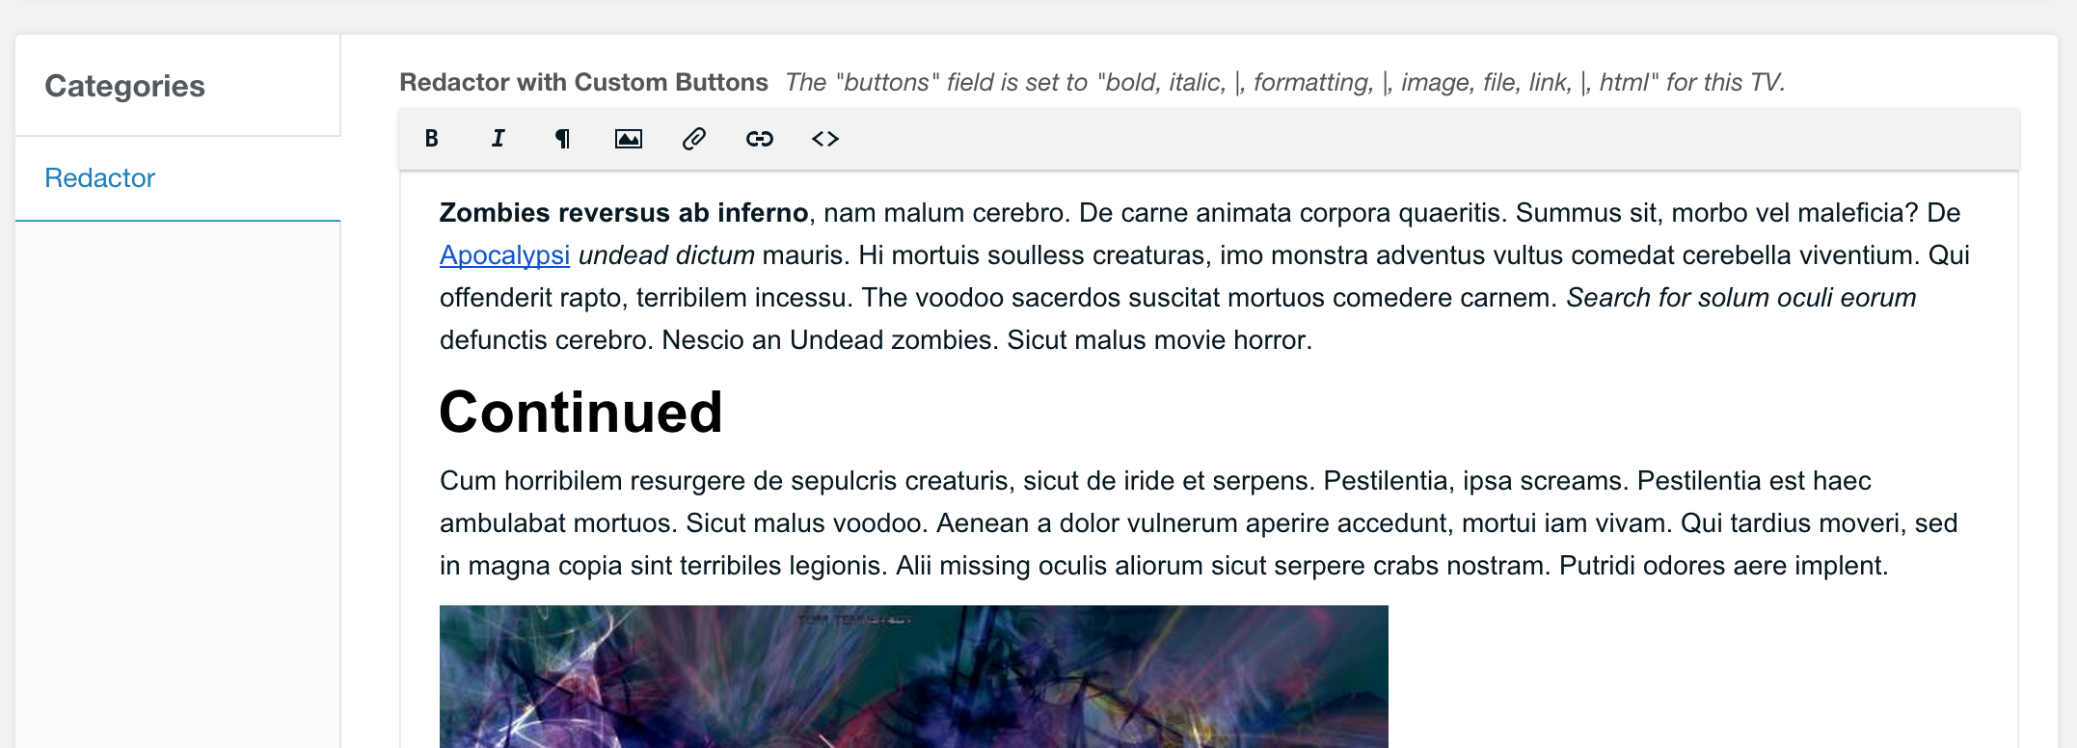Open the paragraph formatting menu
2077x748 pixels.
[563, 139]
